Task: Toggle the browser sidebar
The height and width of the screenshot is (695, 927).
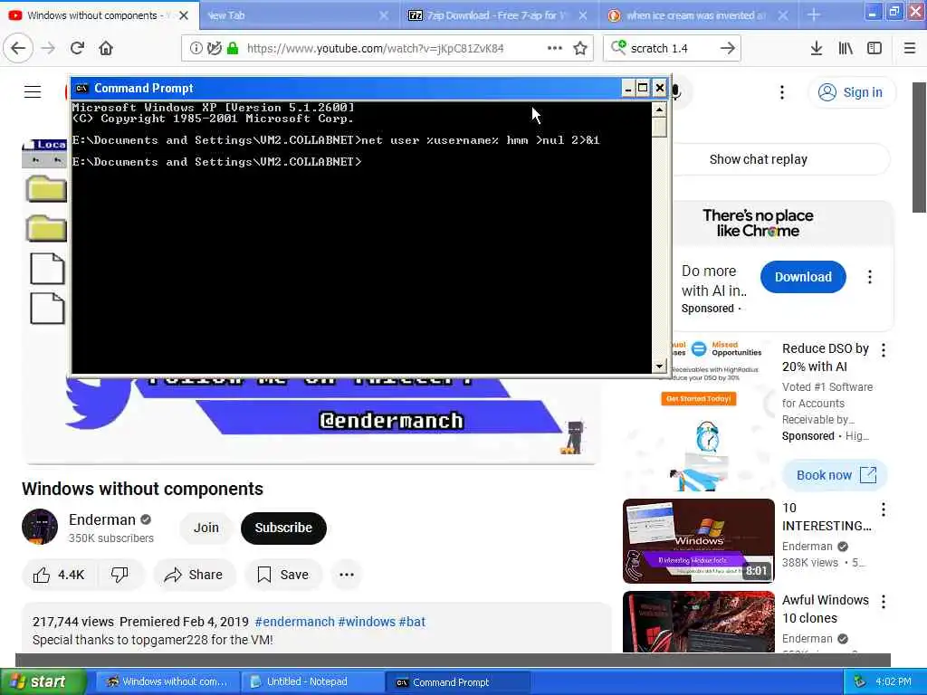Action: tap(874, 48)
